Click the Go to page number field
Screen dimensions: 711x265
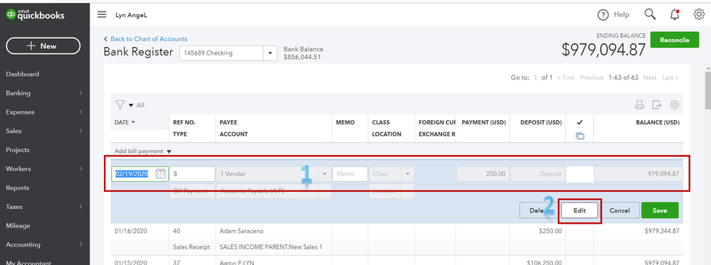coord(535,77)
